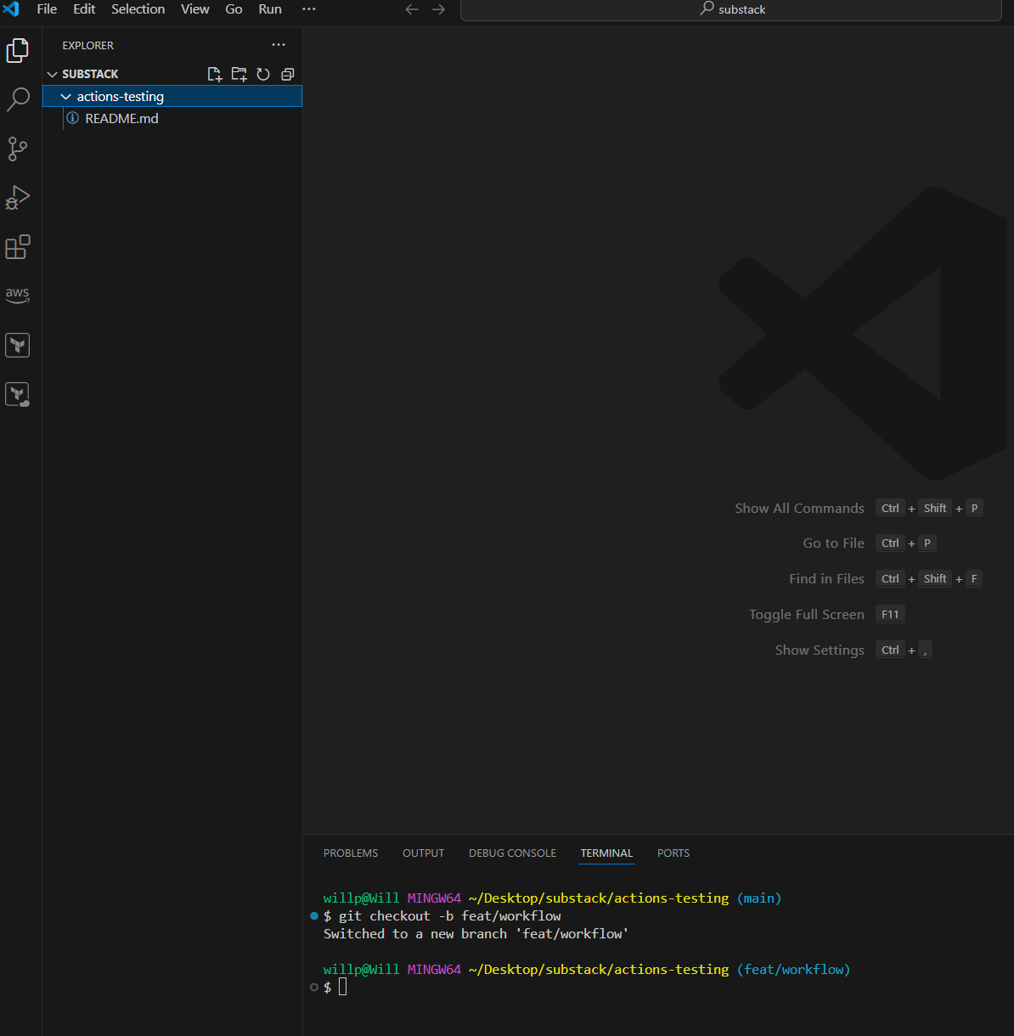Click the VS Code logo icon
This screenshot has width=1014, height=1036.
click(11, 9)
